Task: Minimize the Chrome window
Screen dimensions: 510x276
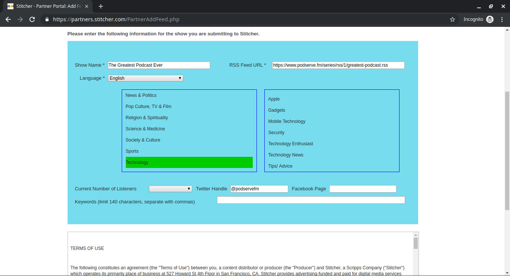Action: (479, 6)
